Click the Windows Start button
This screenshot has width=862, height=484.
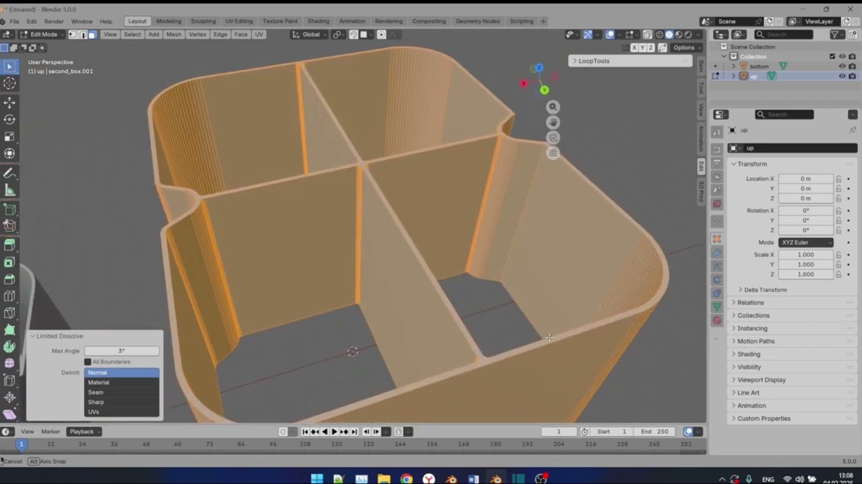click(317, 479)
